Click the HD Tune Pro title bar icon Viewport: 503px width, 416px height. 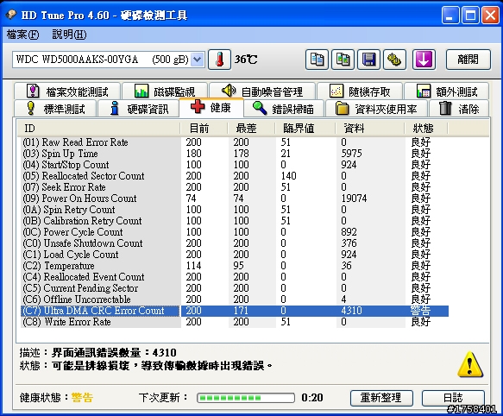(x=10, y=15)
